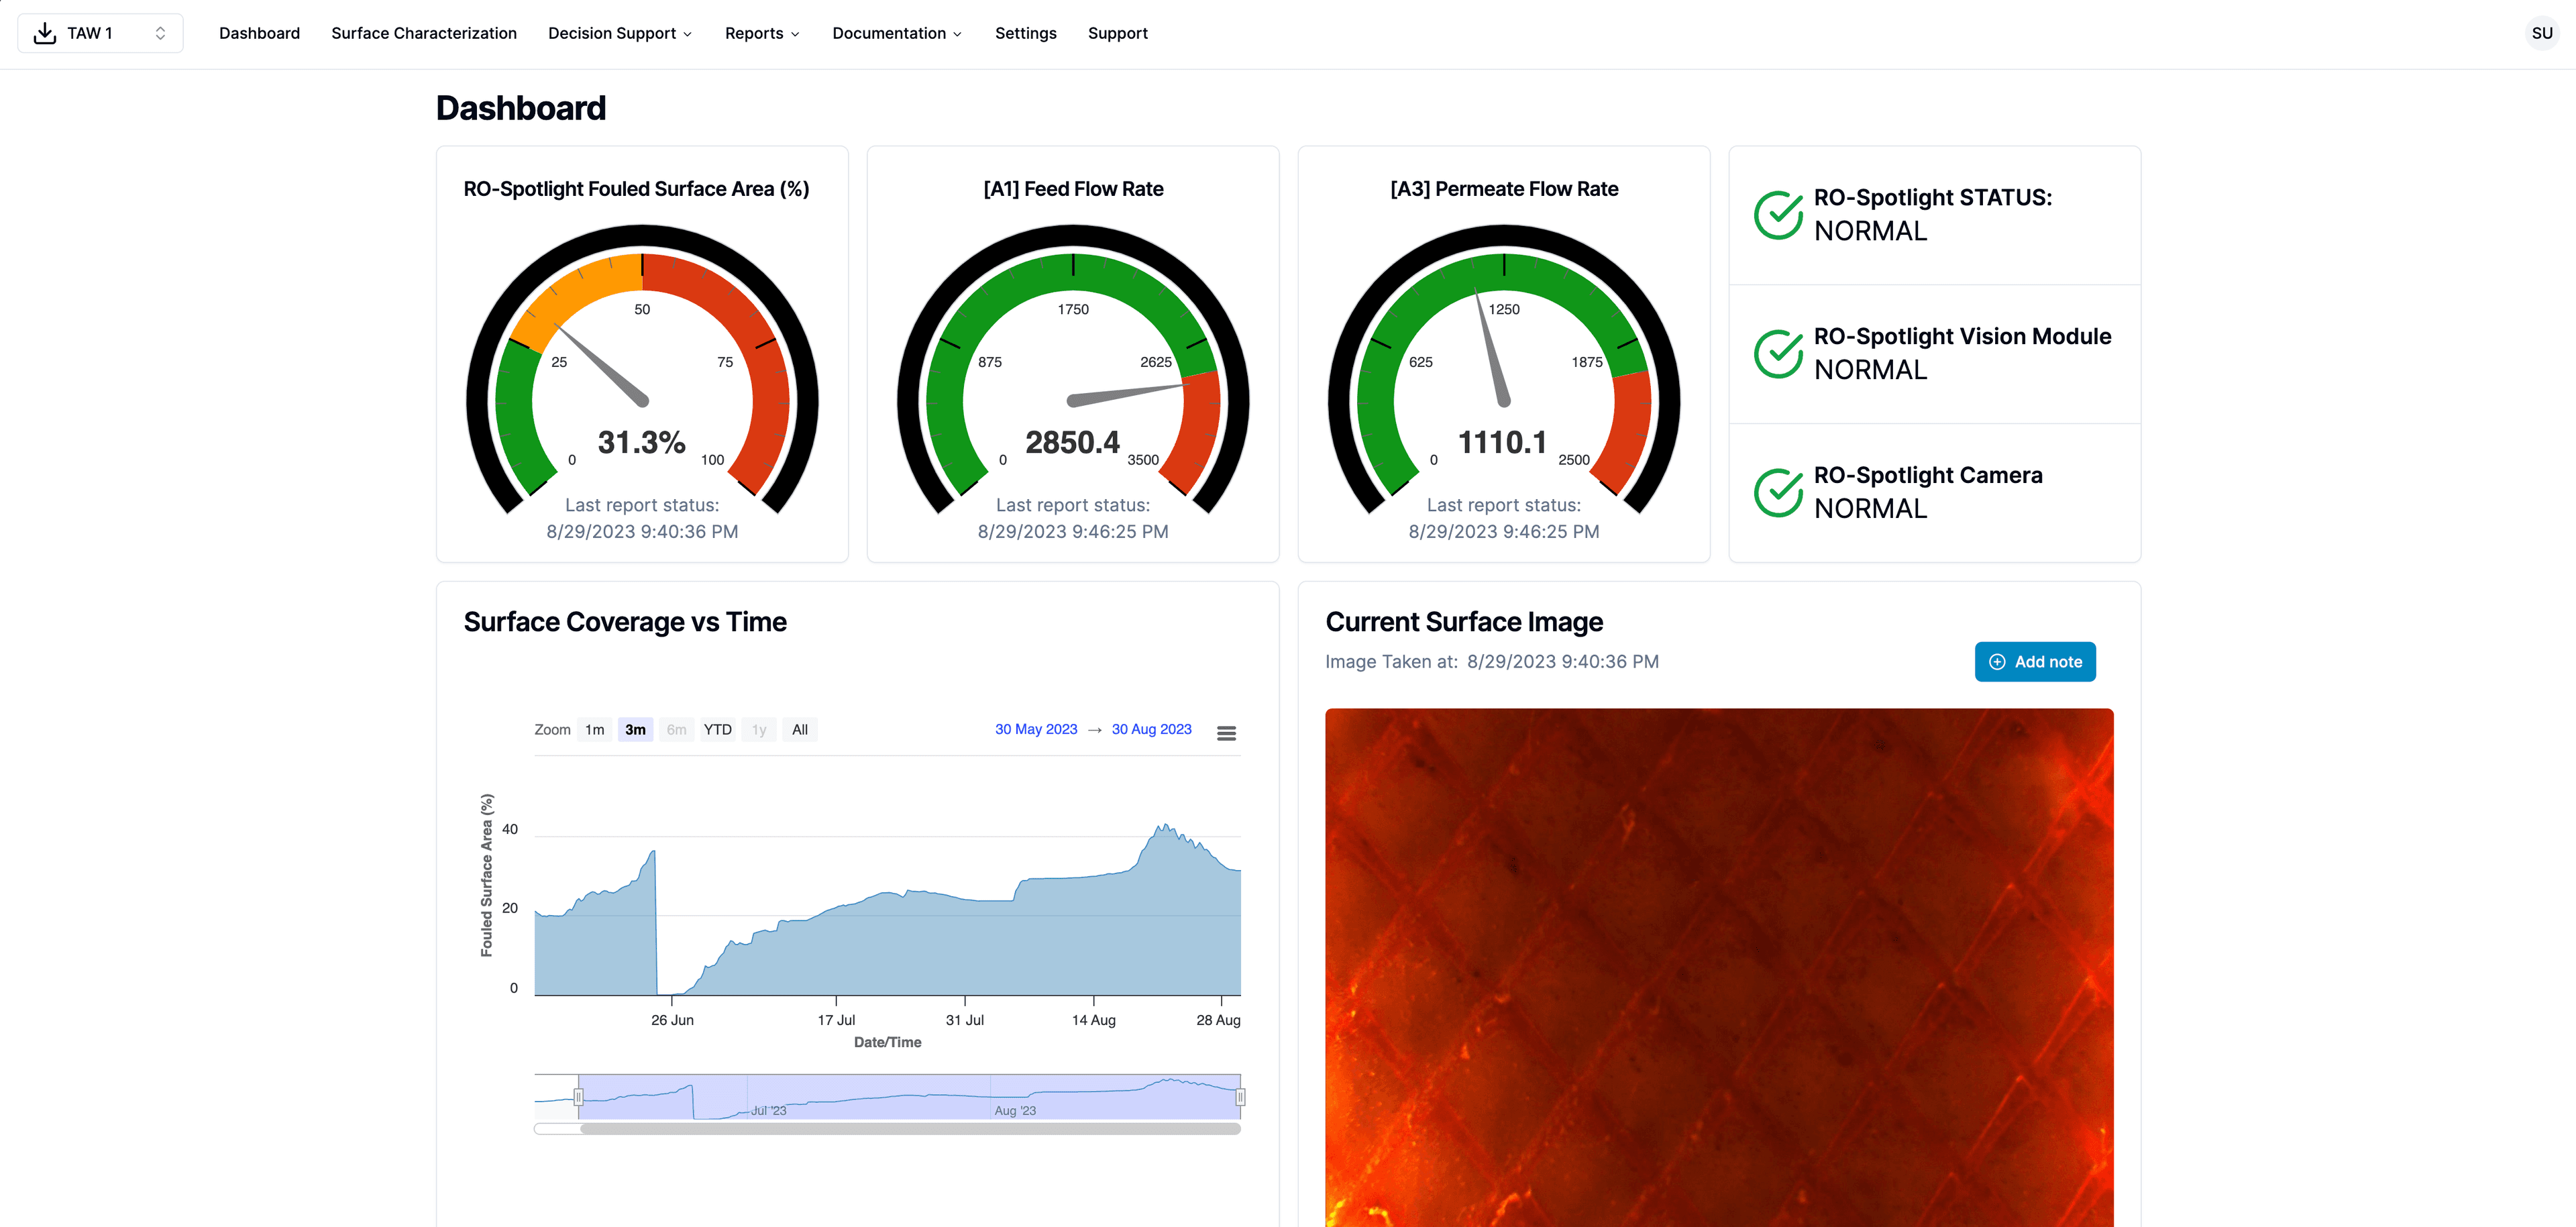Image resolution: width=2576 pixels, height=1227 pixels.
Task: Click the Surface Coverage vs Time heading
Action: pos(625,622)
